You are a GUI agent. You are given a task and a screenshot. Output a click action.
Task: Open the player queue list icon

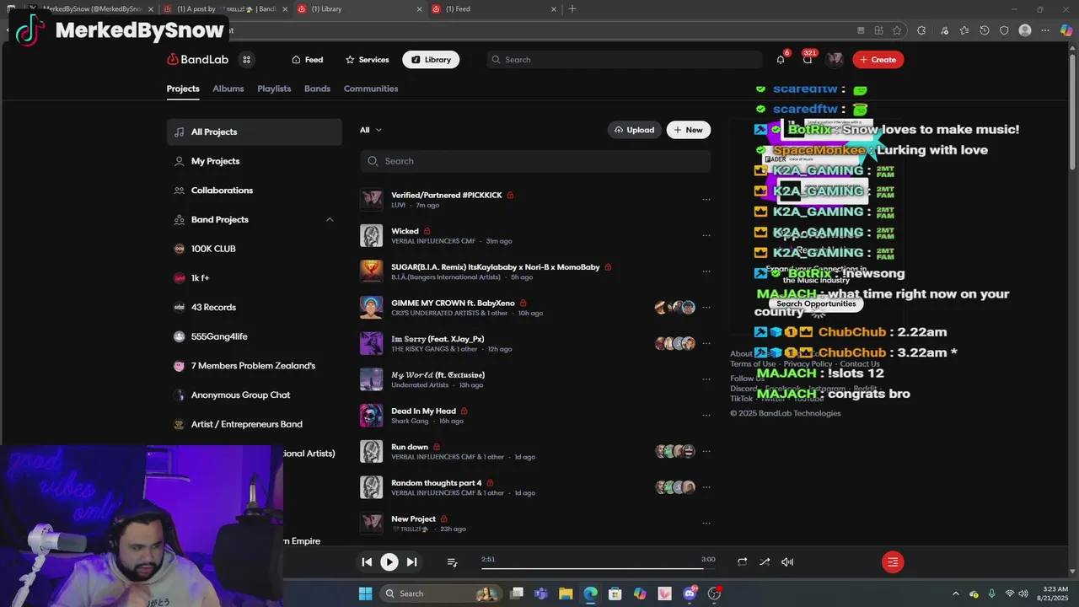tap(452, 562)
